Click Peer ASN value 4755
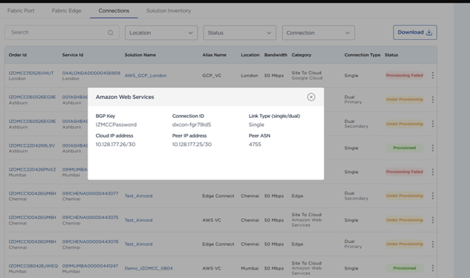The height and width of the screenshot is (278, 470). click(x=255, y=144)
